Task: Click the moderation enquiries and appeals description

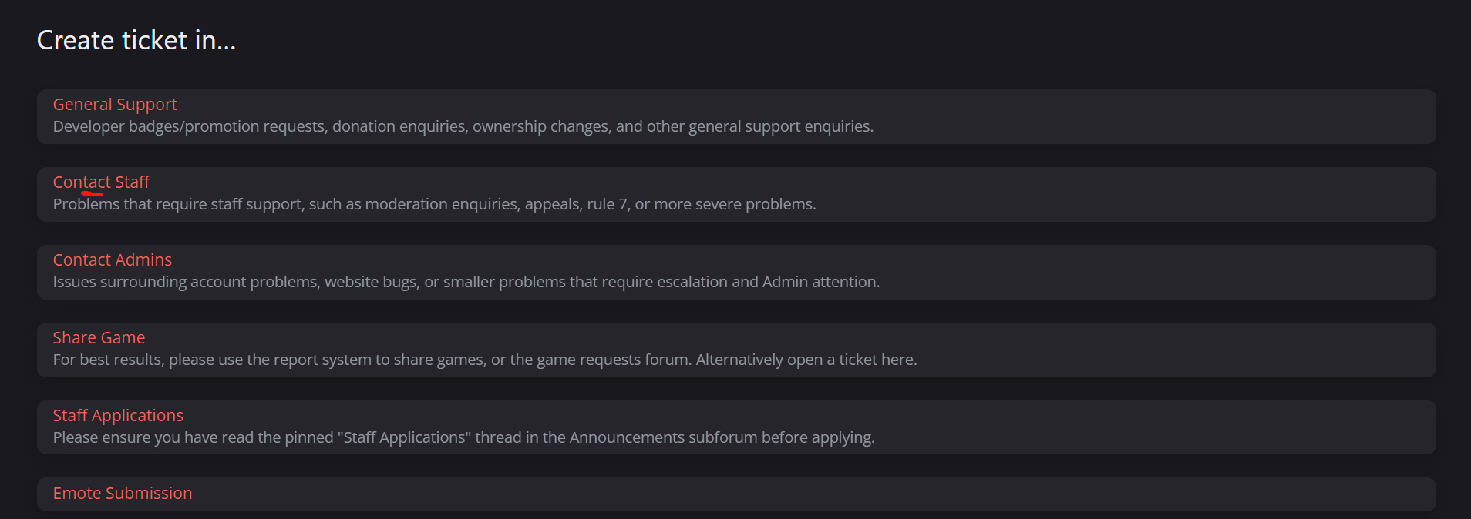Action: pyautogui.click(x=434, y=204)
